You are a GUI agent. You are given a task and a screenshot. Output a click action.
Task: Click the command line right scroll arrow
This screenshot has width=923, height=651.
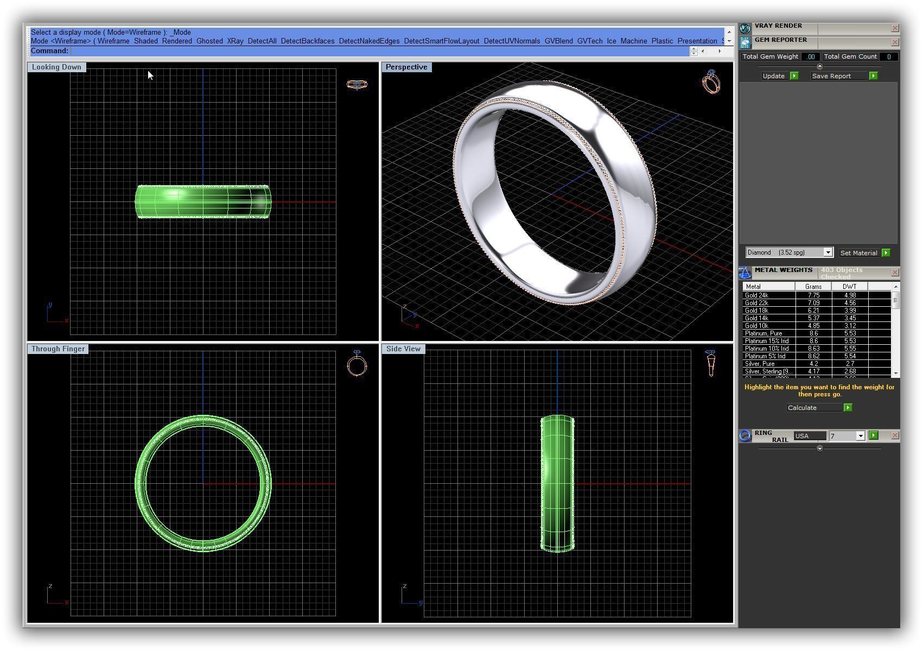point(720,51)
